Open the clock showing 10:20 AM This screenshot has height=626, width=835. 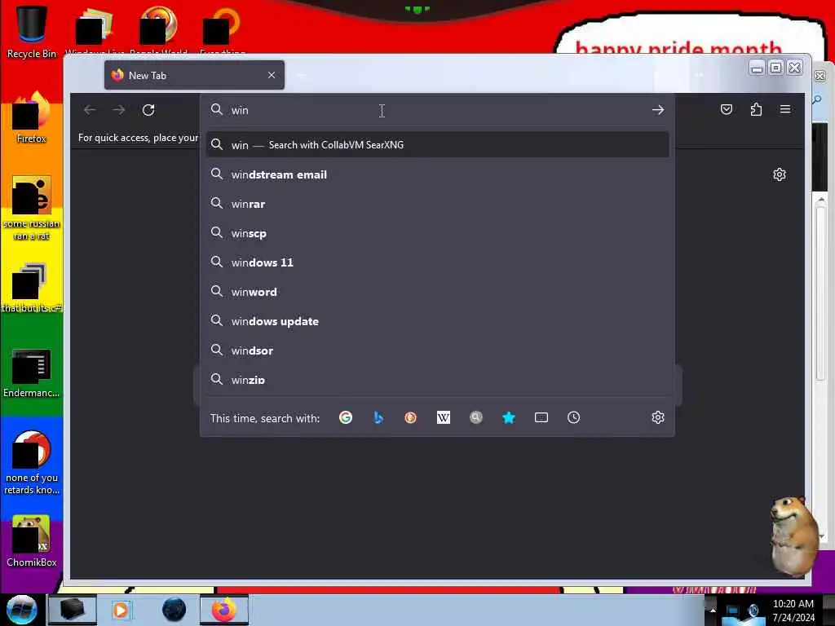tap(793, 611)
